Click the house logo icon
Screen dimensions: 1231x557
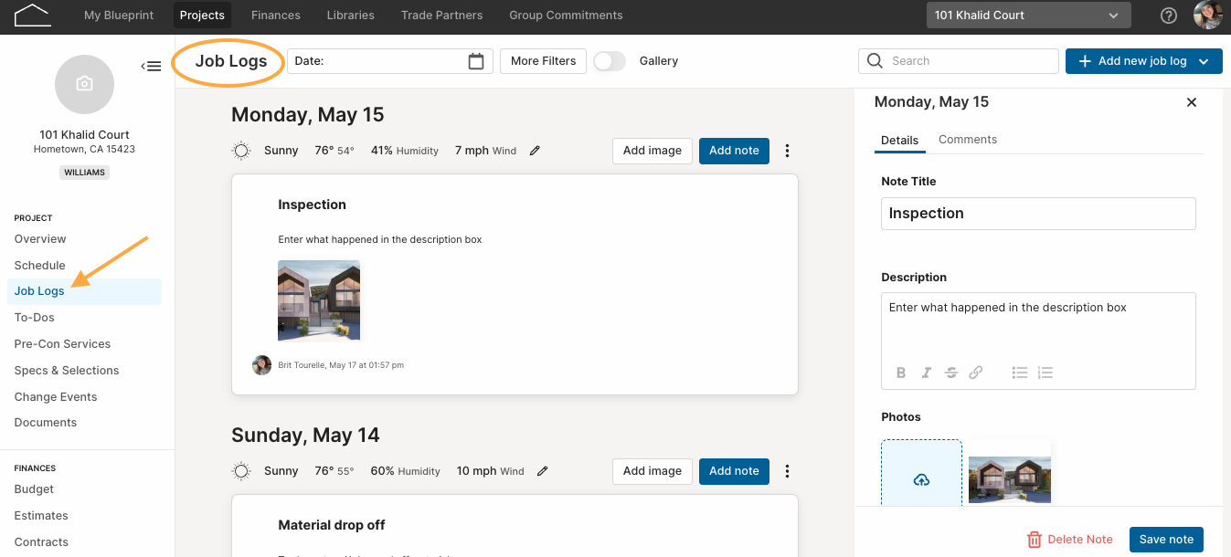click(32, 15)
